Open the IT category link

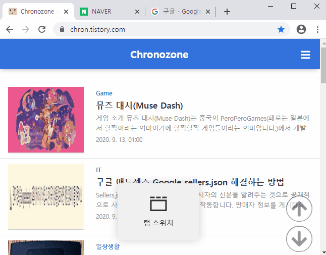[98, 170]
